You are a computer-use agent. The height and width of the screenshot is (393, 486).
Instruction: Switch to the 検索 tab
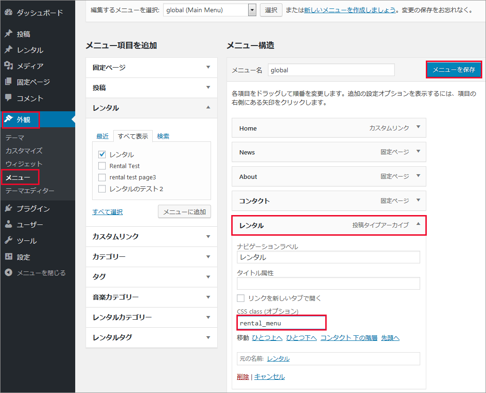point(163,136)
